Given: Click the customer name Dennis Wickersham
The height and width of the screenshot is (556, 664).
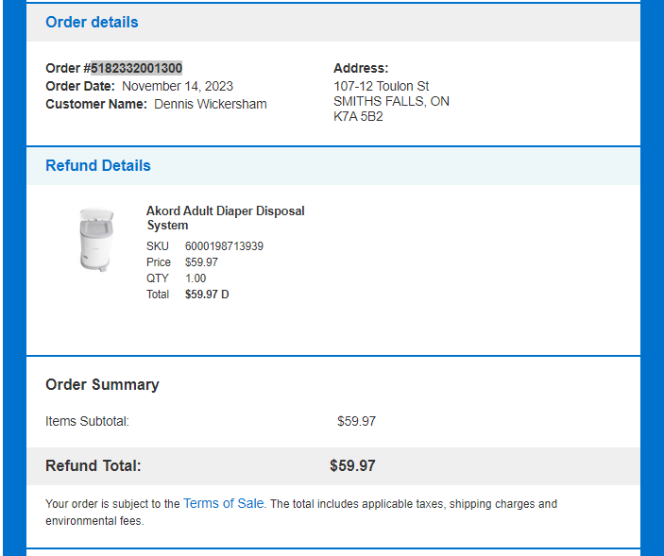Looking at the screenshot, I should click(211, 104).
